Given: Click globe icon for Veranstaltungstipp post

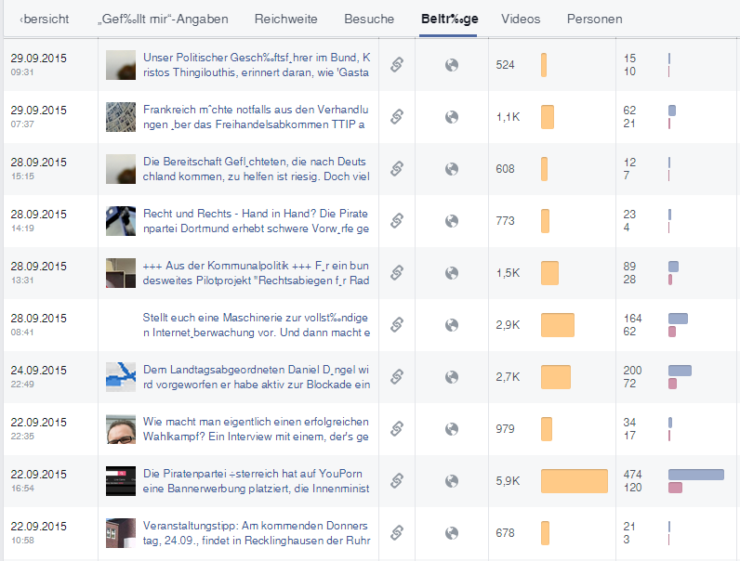Looking at the screenshot, I should point(452,533).
